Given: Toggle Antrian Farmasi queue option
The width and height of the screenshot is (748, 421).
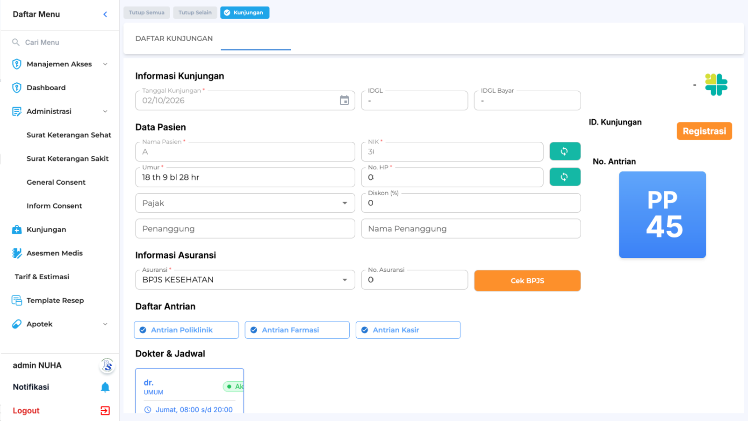Looking at the screenshot, I should pyautogui.click(x=297, y=330).
